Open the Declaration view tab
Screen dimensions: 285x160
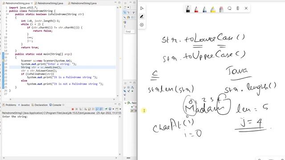[x=40, y=105]
